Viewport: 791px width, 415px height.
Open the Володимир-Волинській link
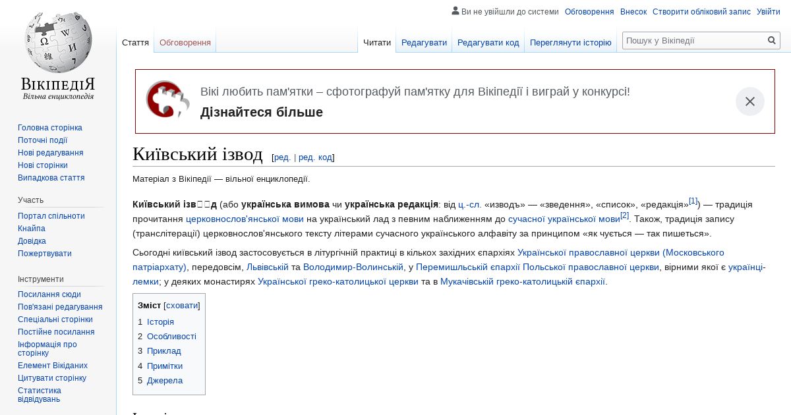(x=353, y=267)
